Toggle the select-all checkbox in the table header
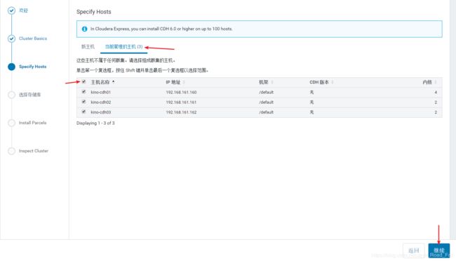Screen dimensions: 456x261 83,82
